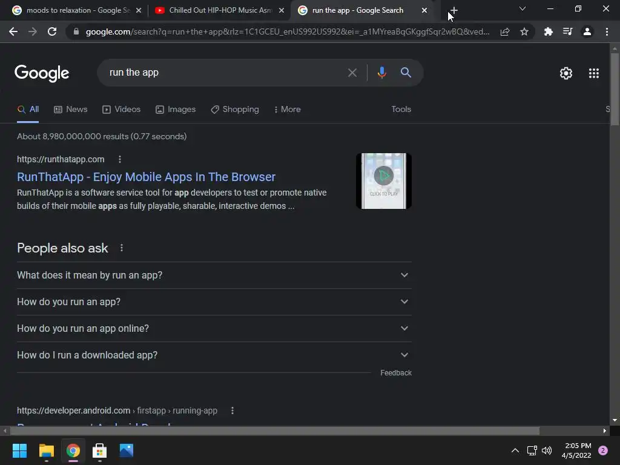Image resolution: width=620 pixels, height=465 pixels.
Task: Open Microsoft Store from taskbar
Action: (100, 450)
